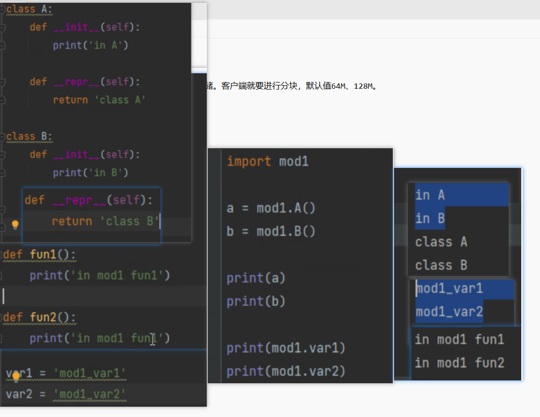Click highlighted output 'mod1_var1'
The height and width of the screenshot is (417, 540).
[449, 288]
